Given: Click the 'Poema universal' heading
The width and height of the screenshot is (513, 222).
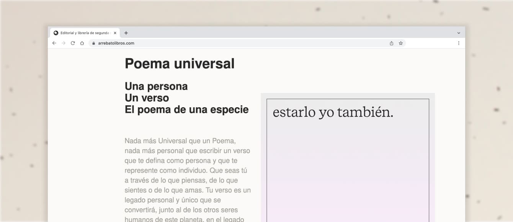Looking at the screenshot, I should point(180,64).
